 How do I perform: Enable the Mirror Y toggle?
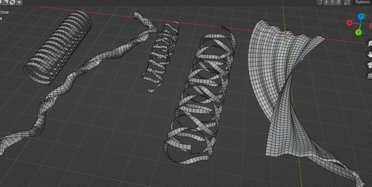(332, 2)
